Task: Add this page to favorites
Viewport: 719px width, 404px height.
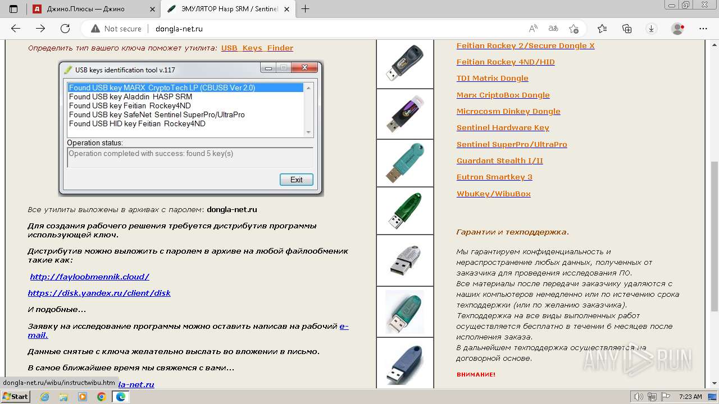Action: click(x=574, y=29)
